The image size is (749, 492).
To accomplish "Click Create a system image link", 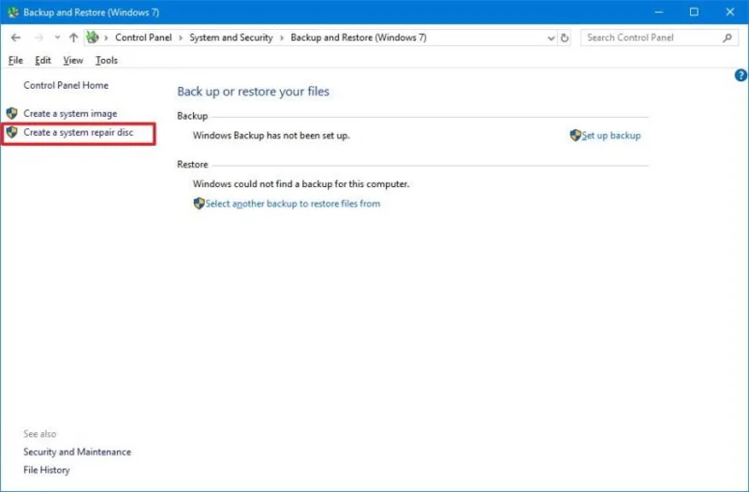I will (70, 113).
